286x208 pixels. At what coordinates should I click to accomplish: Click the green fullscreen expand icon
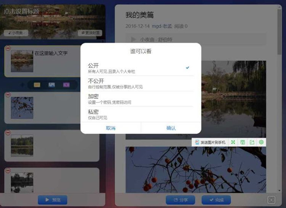tap(233, 142)
